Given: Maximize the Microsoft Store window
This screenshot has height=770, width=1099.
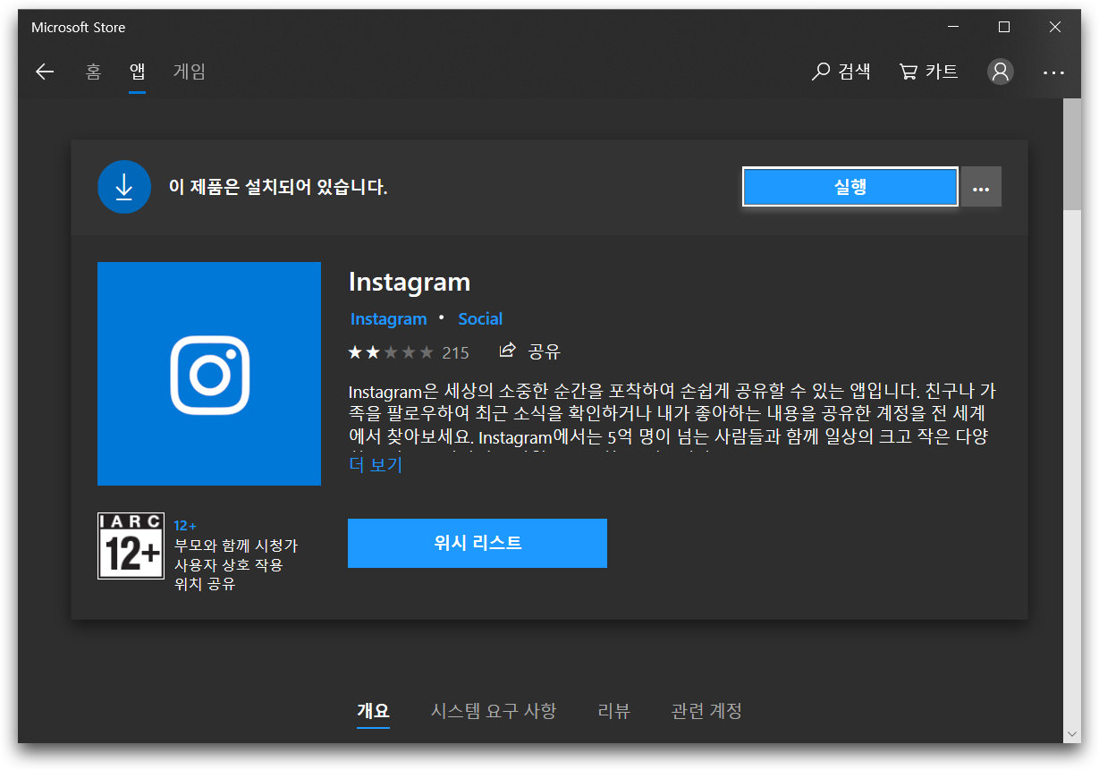Looking at the screenshot, I should point(1004,27).
